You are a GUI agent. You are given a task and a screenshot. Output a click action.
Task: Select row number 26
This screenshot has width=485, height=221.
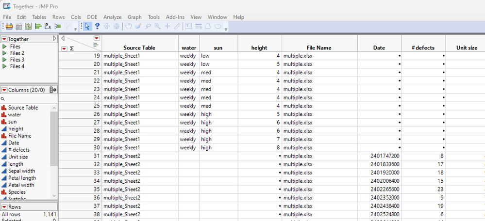pyautogui.click(x=80, y=114)
